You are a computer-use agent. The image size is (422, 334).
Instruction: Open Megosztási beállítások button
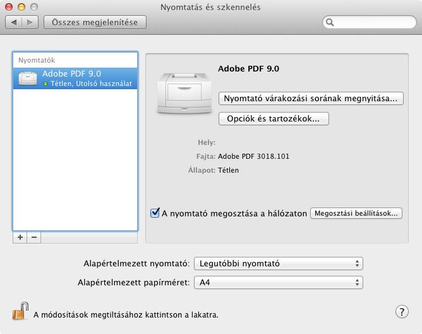click(356, 213)
